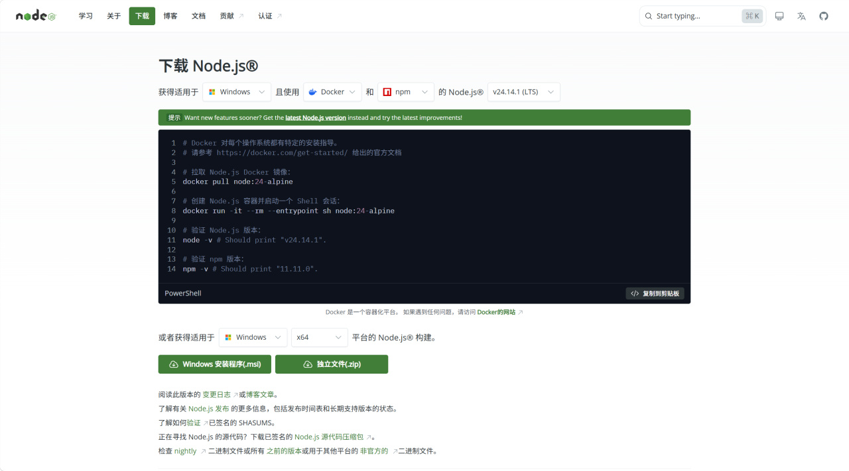849x471 pixels.
Task: Open 贡献 nav link
Action: point(232,16)
